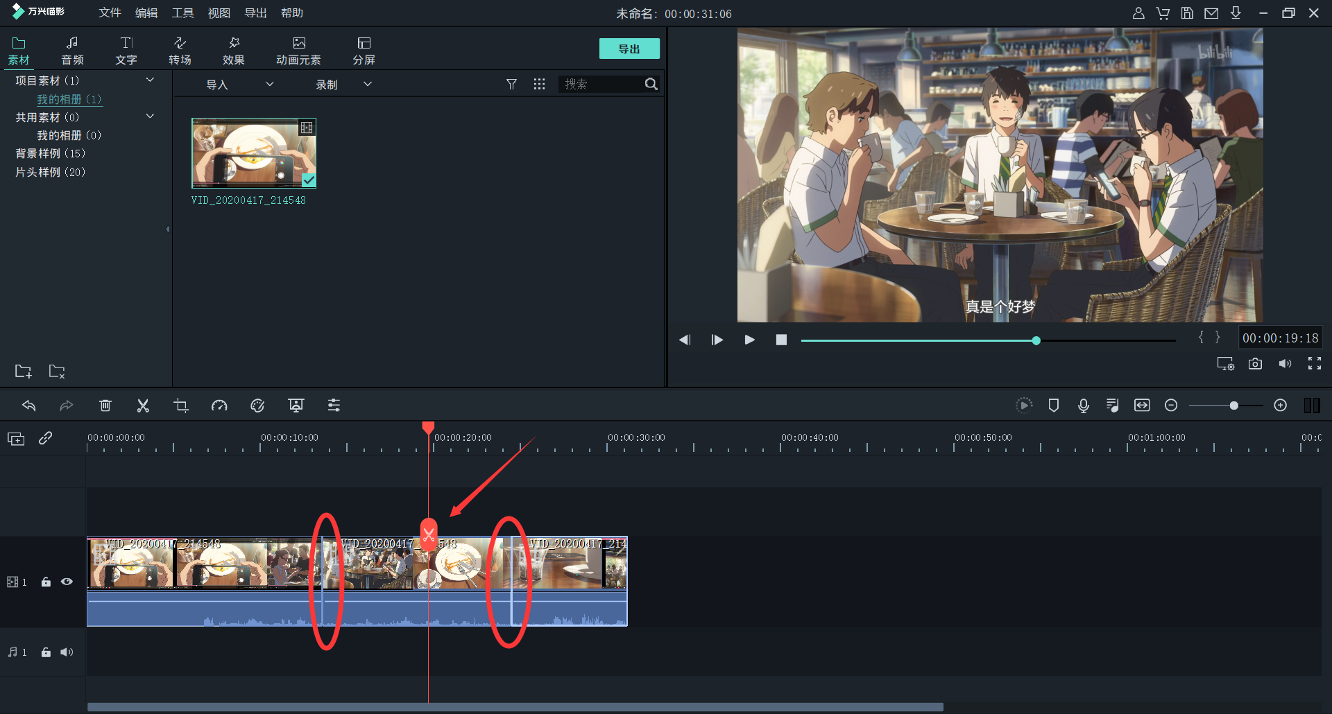Click the 导出 export button
The image size is (1332, 714).
pyautogui.click(x=629, y=49)
